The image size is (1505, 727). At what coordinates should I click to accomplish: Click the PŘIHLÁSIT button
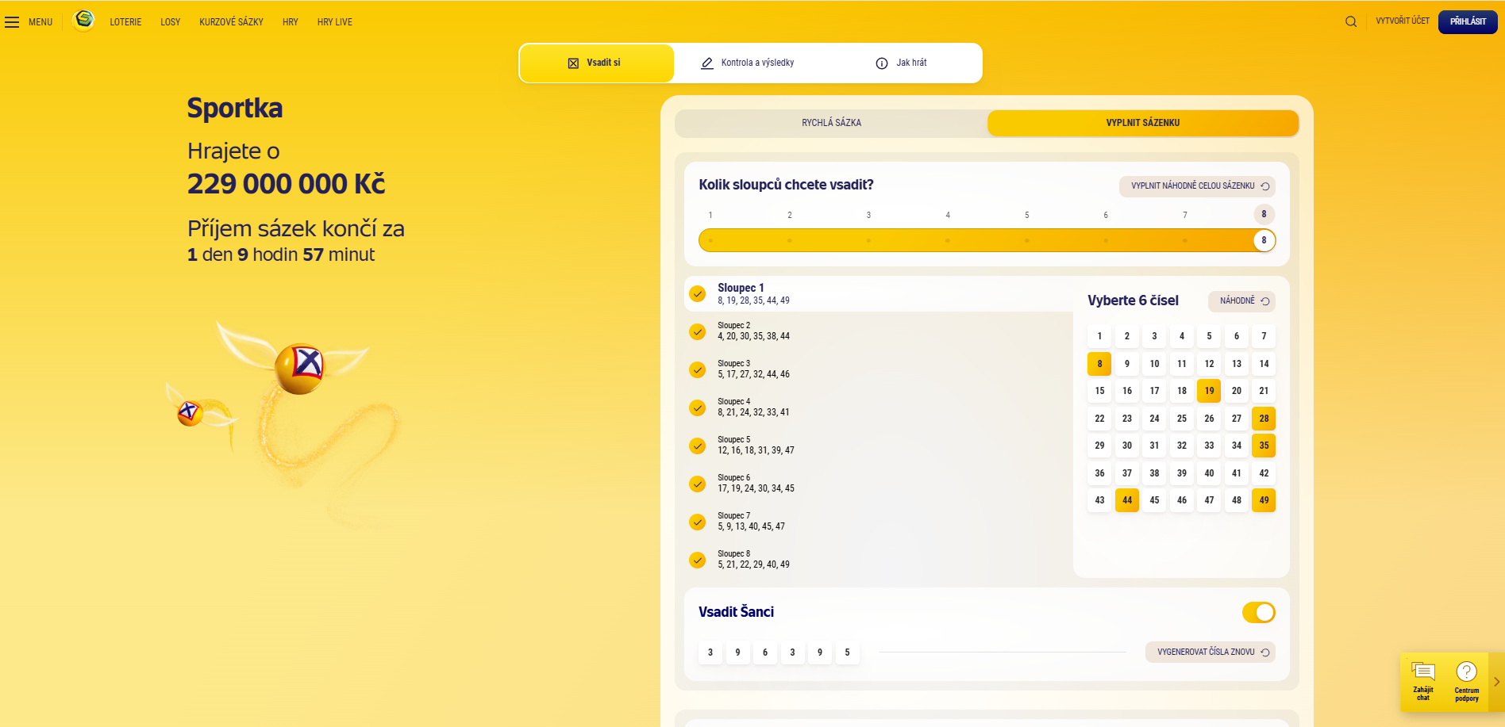pos(1468,21)
